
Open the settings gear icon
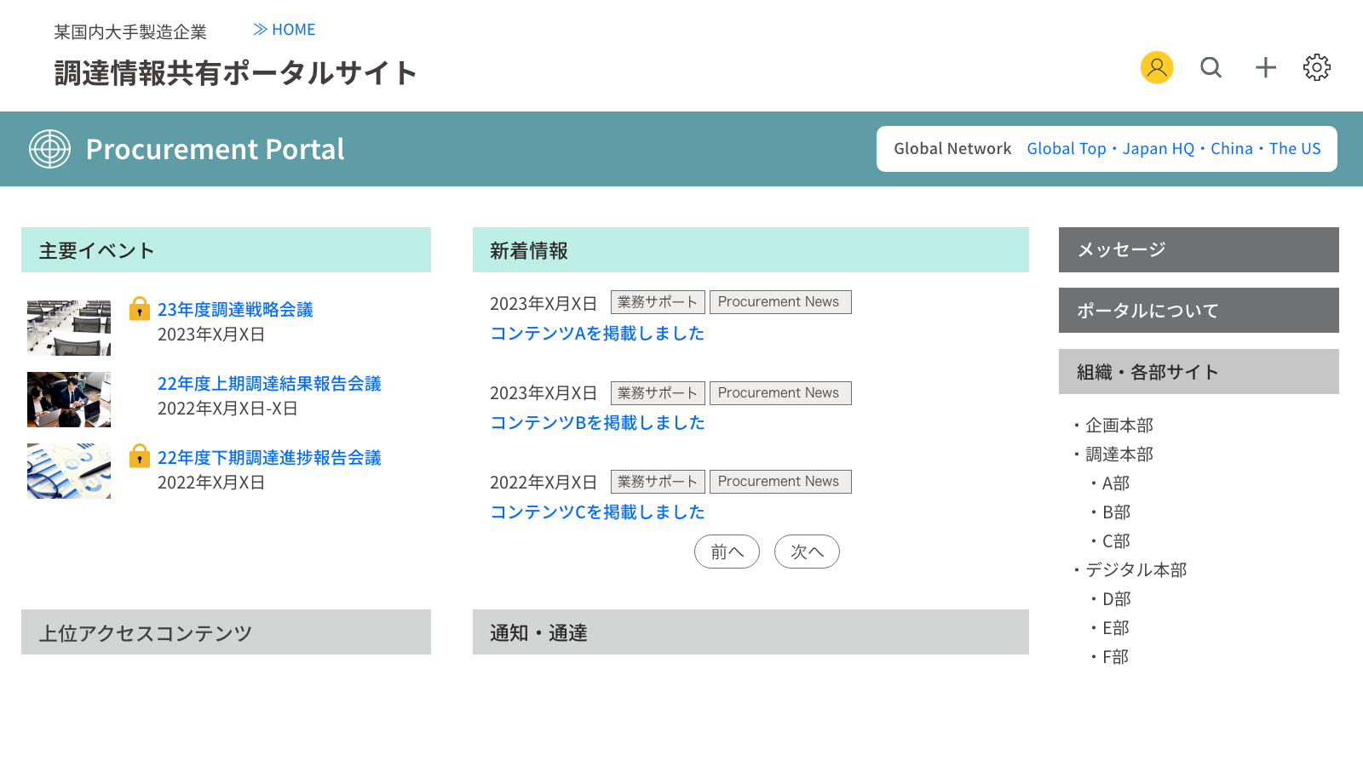click(1316, 67)
